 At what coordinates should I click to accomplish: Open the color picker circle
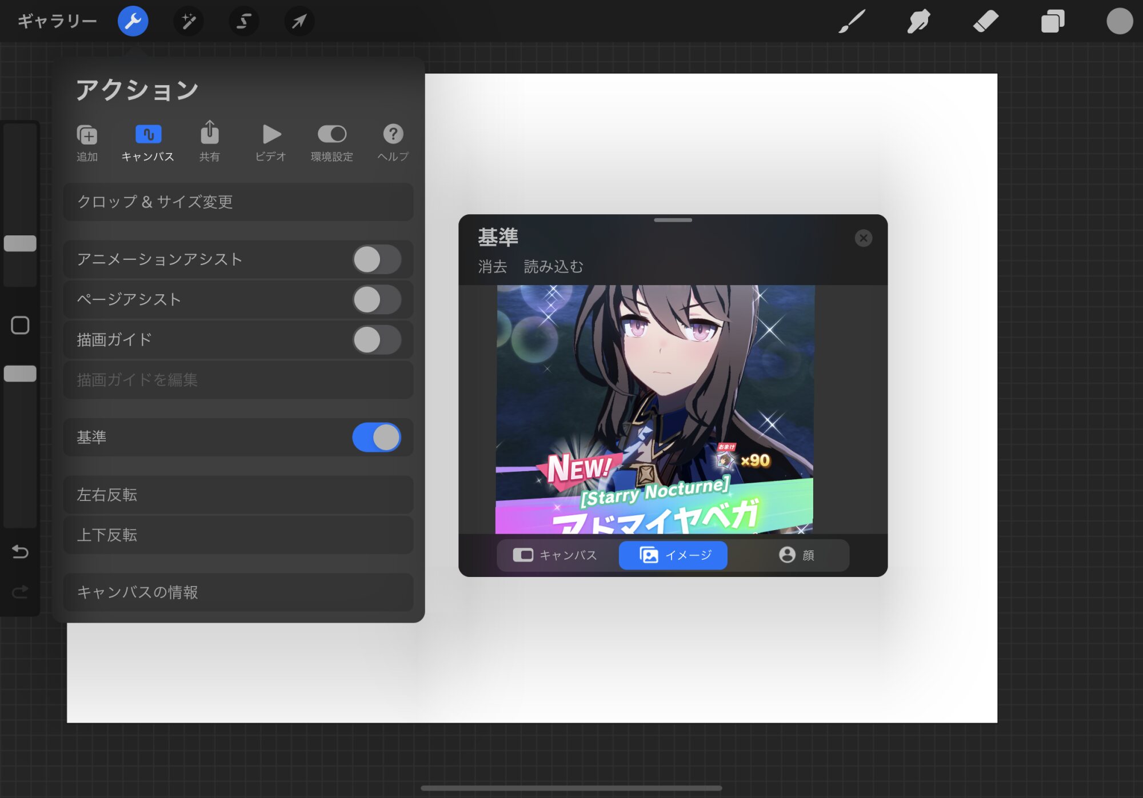pos(1119,22)
